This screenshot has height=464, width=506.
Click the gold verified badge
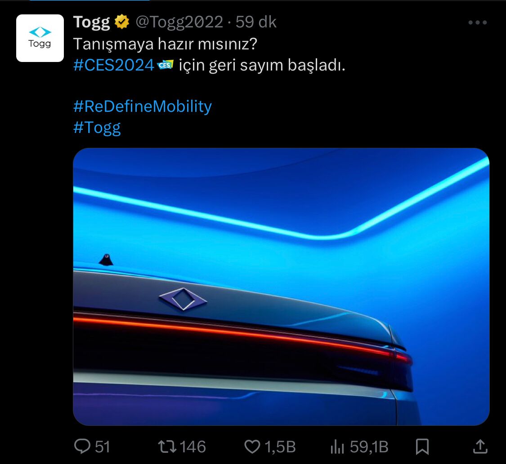(x=122, y=22)
